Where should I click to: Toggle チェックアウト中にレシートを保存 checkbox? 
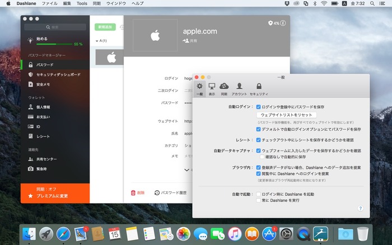coord(258,140)
